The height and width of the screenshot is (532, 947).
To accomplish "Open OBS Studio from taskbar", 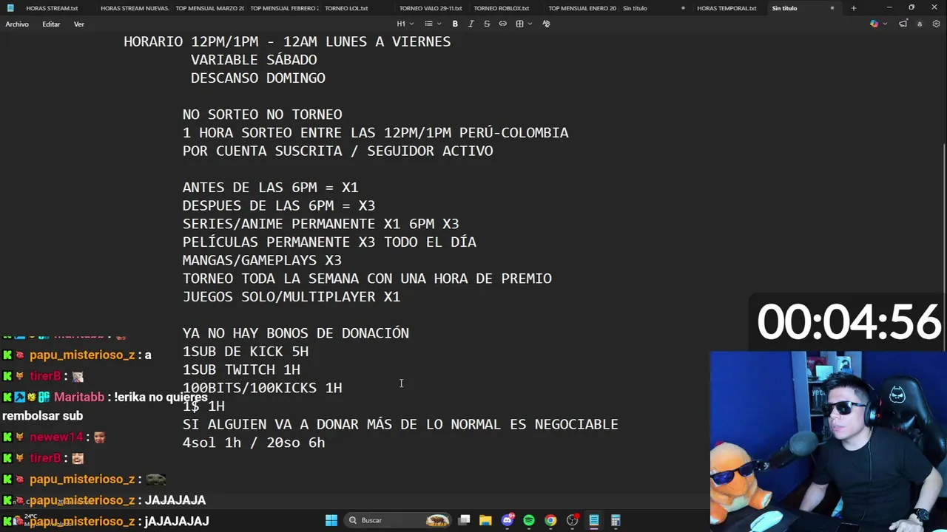I will pos(572,520).
